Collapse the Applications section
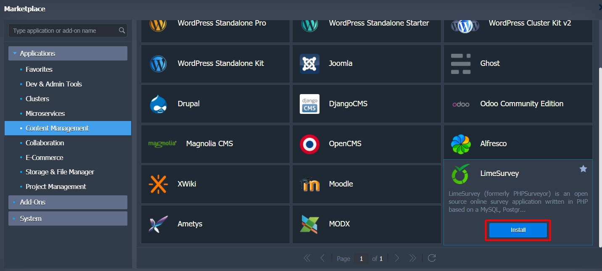The image size is (602, 271). [x=68, y=53]
